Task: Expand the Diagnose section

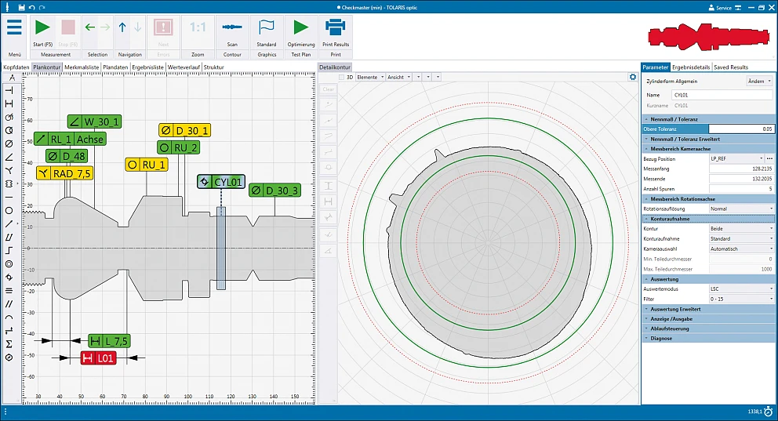Action: 708,338
